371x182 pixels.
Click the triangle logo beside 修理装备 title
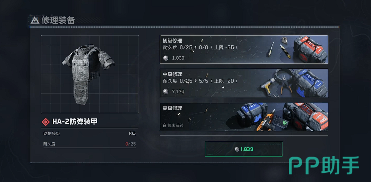click(x=35, y=20)
